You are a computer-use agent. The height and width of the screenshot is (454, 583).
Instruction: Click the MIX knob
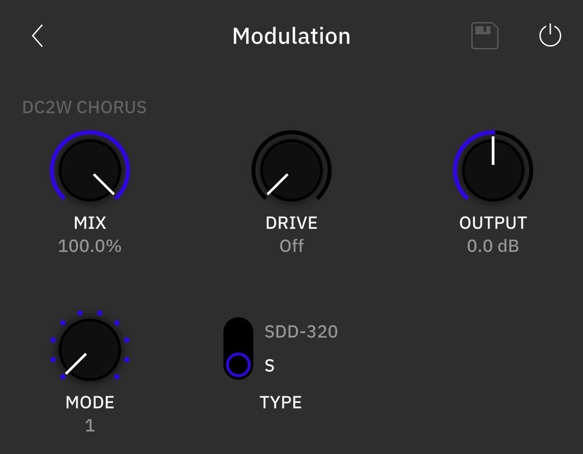(x=90, y=170)
